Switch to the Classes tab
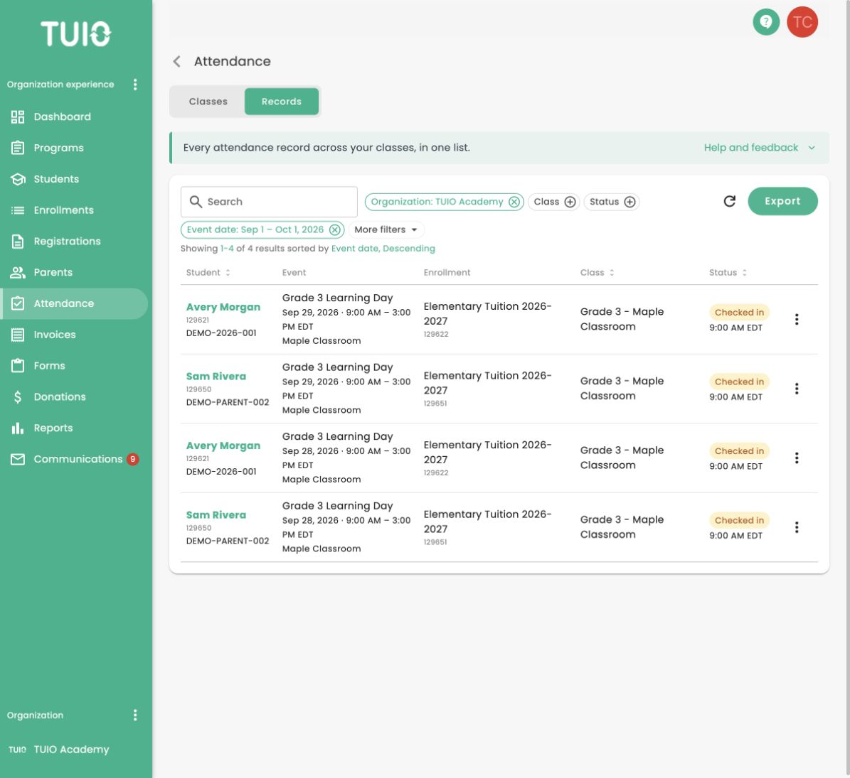Viewport: 850px width, 778px height. 208,102
